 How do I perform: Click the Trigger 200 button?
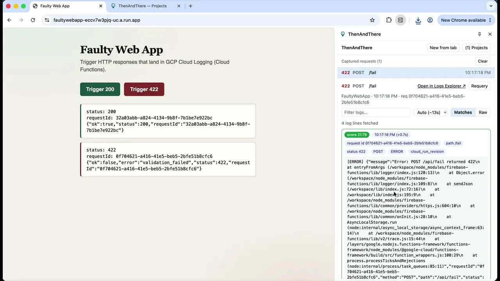pyautogui.click(x=100, y=89)
